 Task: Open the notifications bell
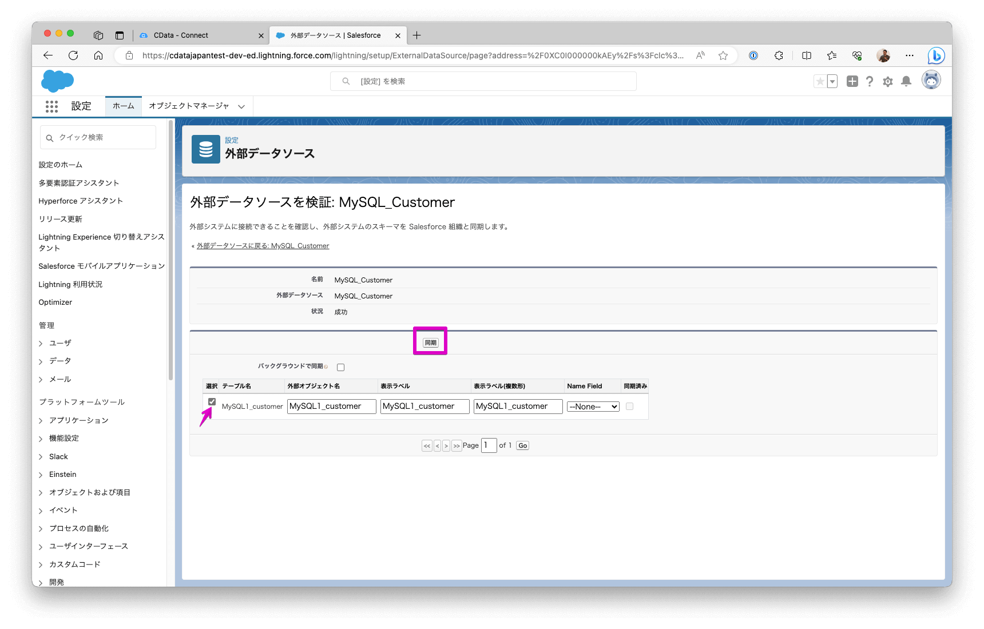(x=906, y=81)
